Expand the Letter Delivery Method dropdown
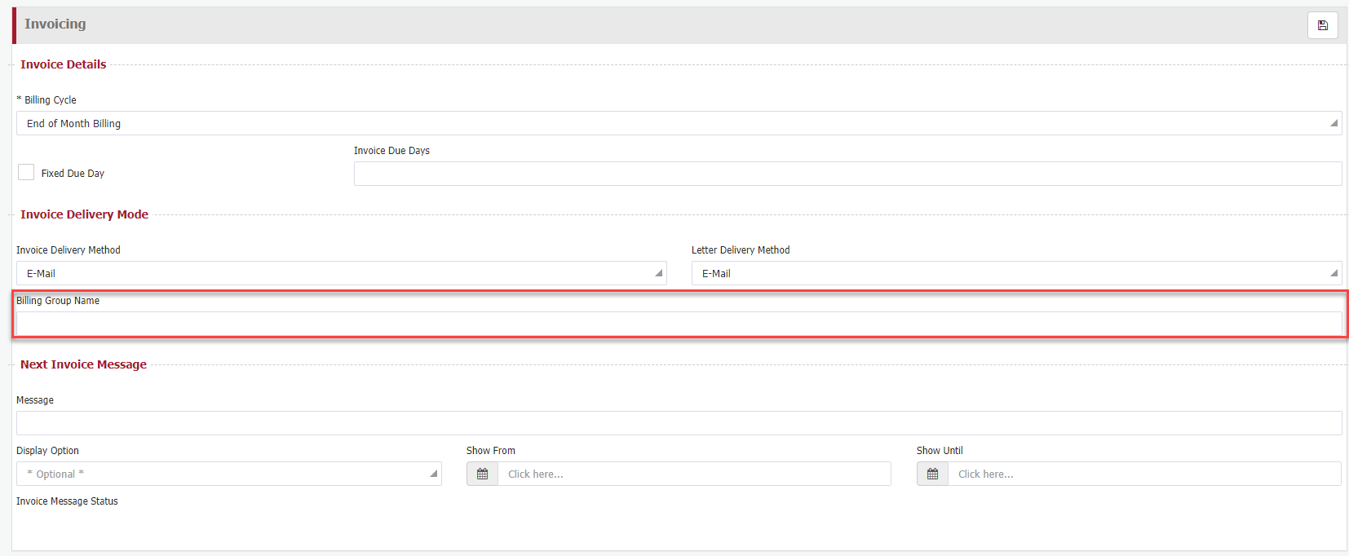This screenshot has width=1349, height=556. (1016, 273)
